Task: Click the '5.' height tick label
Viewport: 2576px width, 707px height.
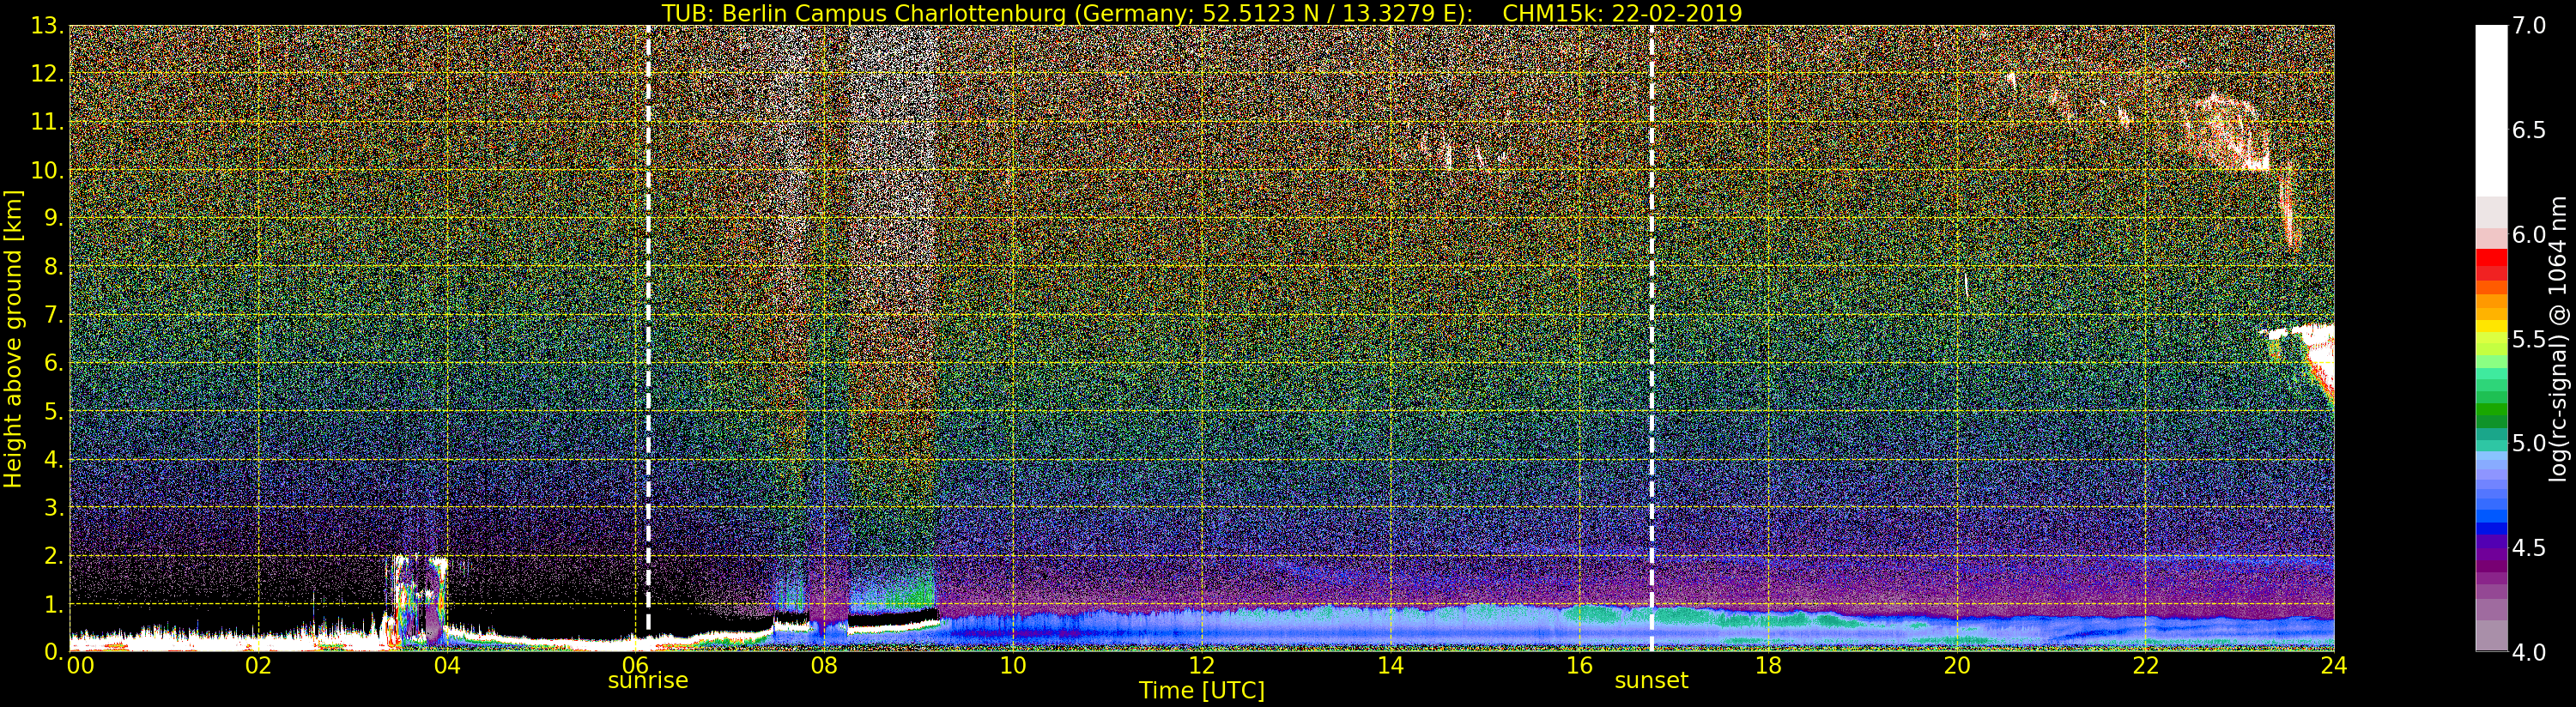Action: 54,411
